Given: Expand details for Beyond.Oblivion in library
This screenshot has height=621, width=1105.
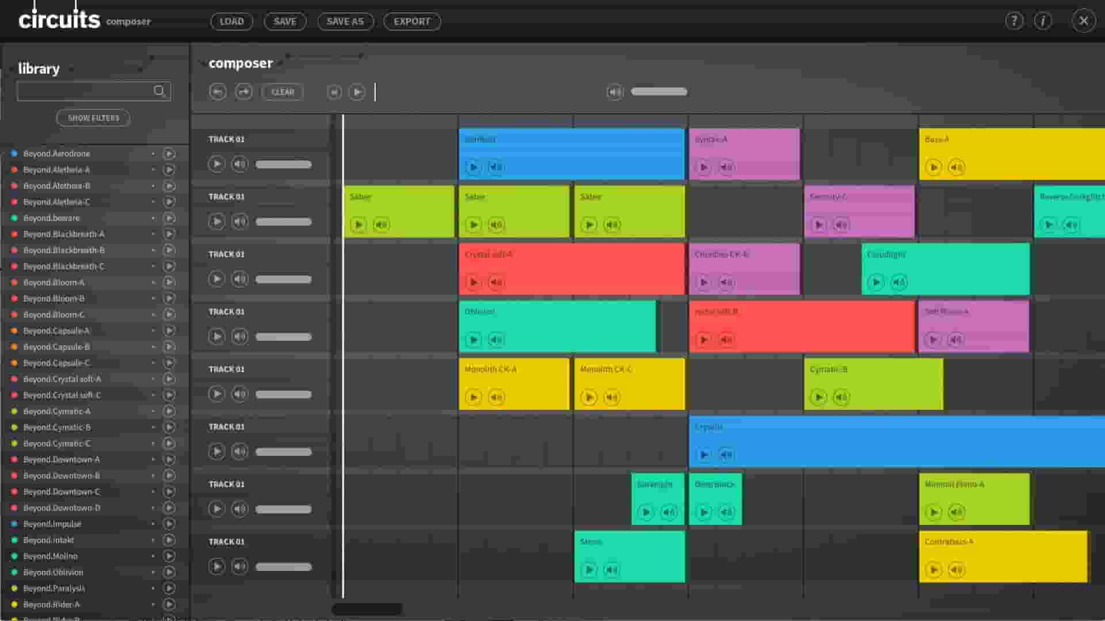Looking at the screenshot, I should [153, 572].
